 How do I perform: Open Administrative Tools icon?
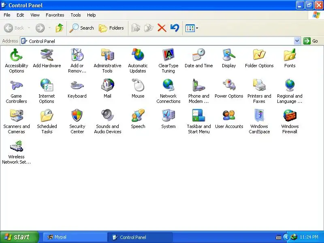pyautogui.click(x=107, y=55)
